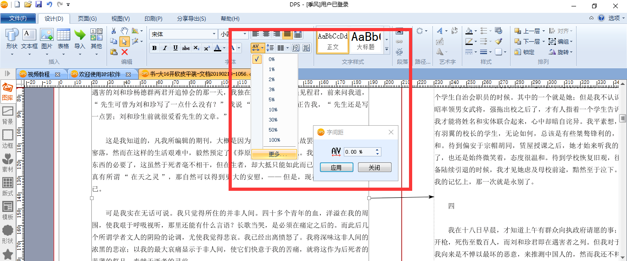The height and width of the screenshot is (261, 627).
Task: Select the hand pan tool
Action: [124, 31]
